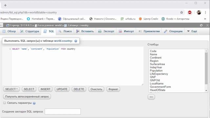Select the SQL tab
This screenshot has height=118, width=210.
pyautogui.click(x=49, y=31)
